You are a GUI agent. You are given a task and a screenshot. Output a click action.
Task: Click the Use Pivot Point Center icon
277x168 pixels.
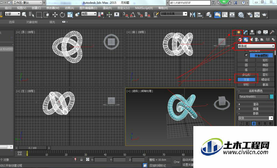pos(101,14)
